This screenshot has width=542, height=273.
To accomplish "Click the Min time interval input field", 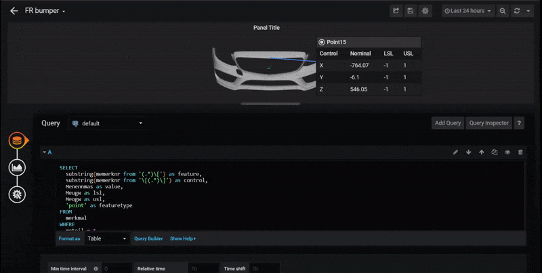I will (117, 268).
